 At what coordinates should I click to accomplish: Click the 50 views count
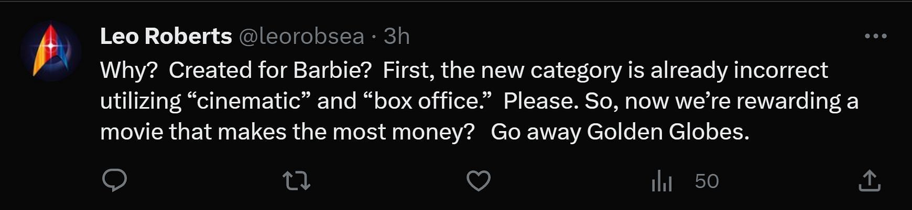[x=707, y=181]
